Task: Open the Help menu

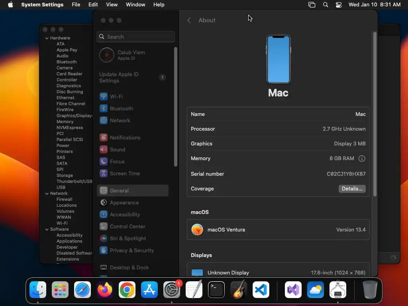Action: [159, 5]
